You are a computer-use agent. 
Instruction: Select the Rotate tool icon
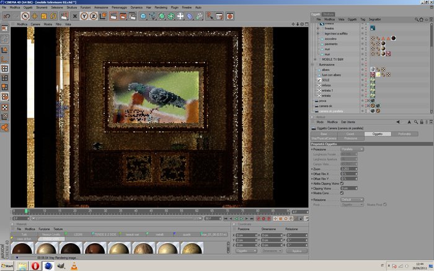coord(53,16)
